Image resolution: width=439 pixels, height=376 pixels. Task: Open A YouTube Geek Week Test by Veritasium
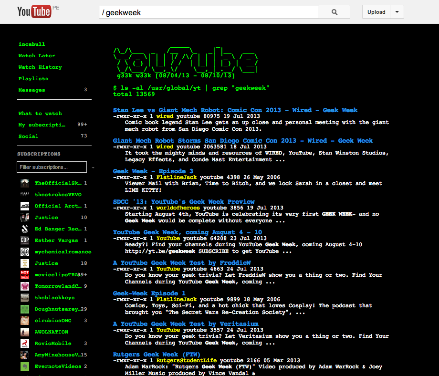click(x=186, y=324)
